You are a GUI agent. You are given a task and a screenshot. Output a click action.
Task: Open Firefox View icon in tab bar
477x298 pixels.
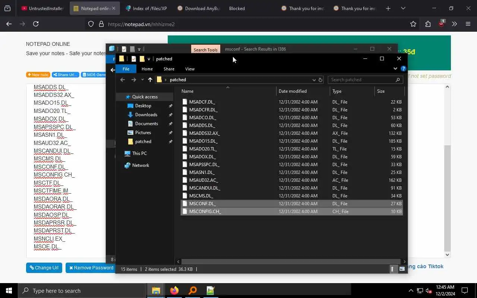(7, 8)
